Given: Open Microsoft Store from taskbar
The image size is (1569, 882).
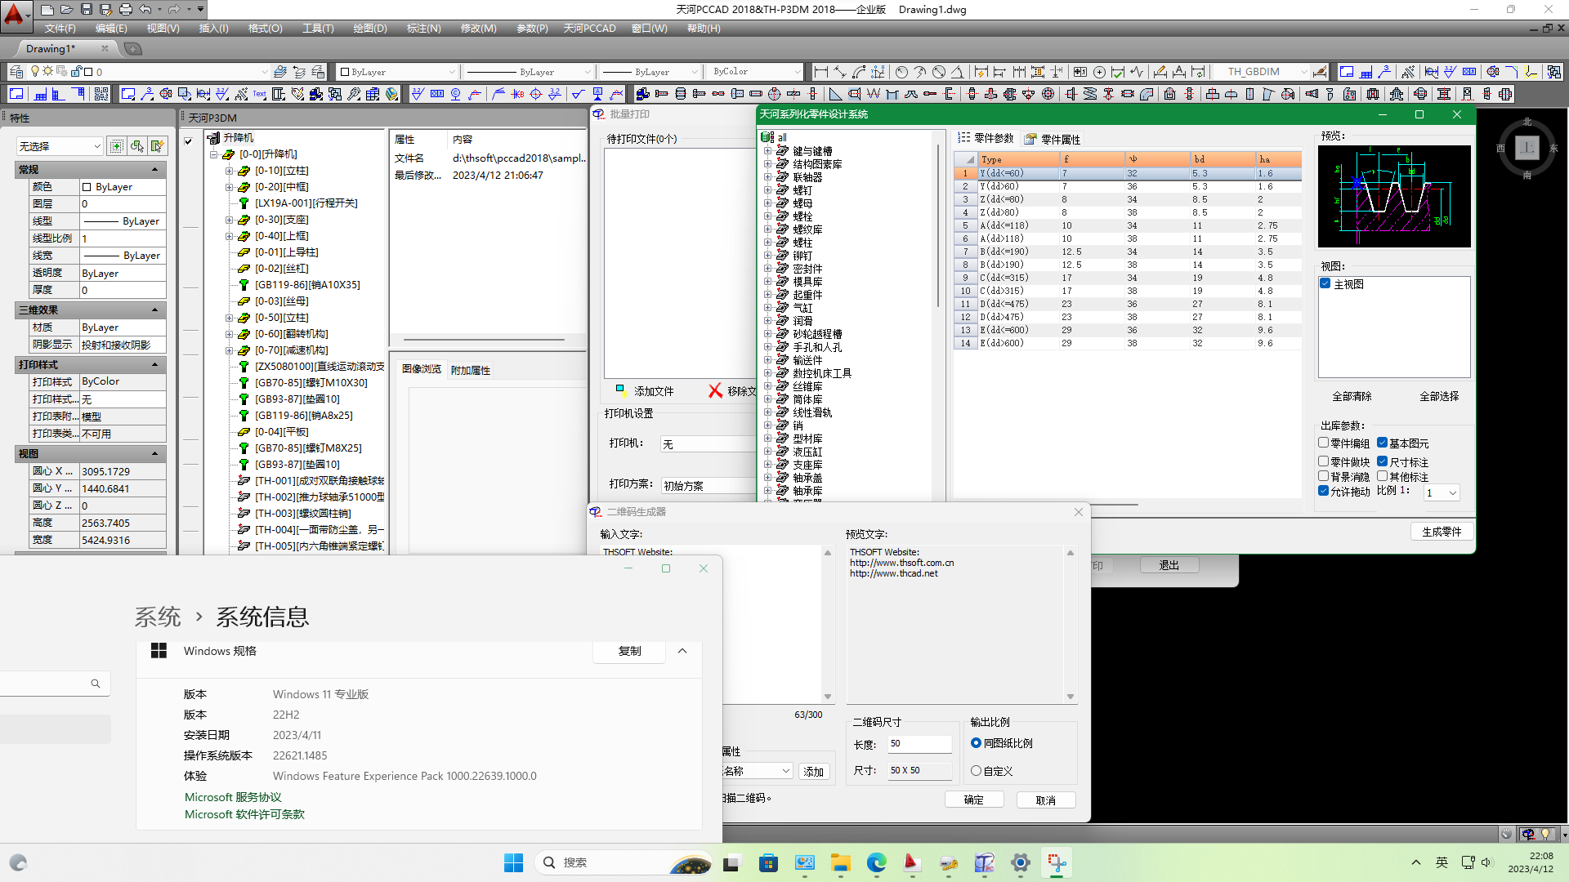Looking at the screenshot, I should [x=768, y=862].
